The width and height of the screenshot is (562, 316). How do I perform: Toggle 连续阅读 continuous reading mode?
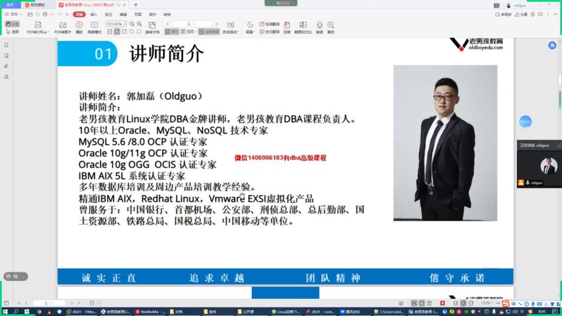(x=209, y=32)
